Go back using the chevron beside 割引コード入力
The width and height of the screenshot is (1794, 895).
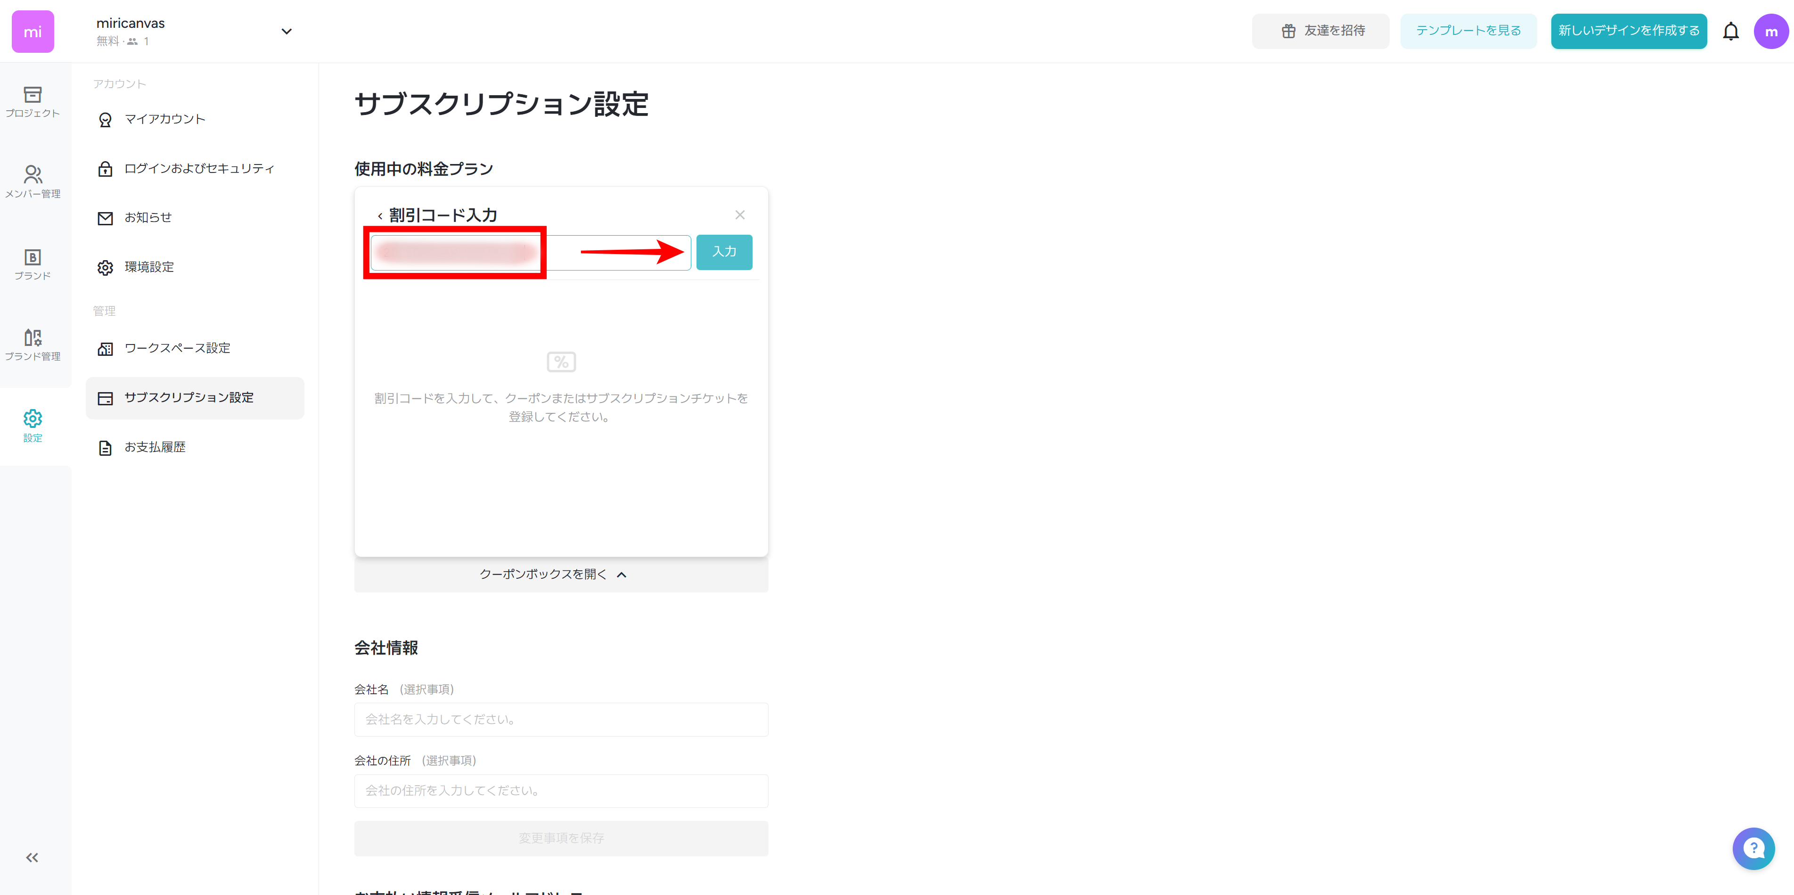379,215
